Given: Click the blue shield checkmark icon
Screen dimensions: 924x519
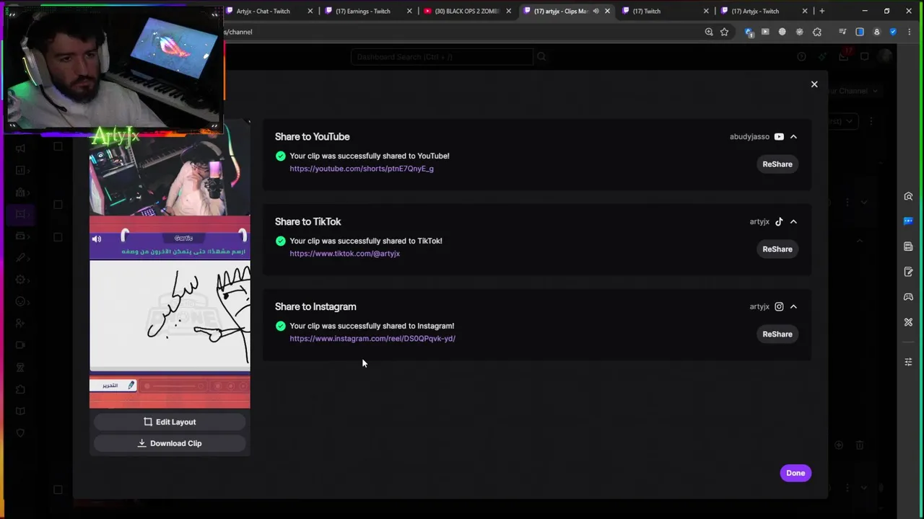Looking at the screenshot, I should coord(893,32).
